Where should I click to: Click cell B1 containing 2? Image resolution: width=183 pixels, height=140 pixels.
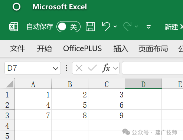(70, 94)
